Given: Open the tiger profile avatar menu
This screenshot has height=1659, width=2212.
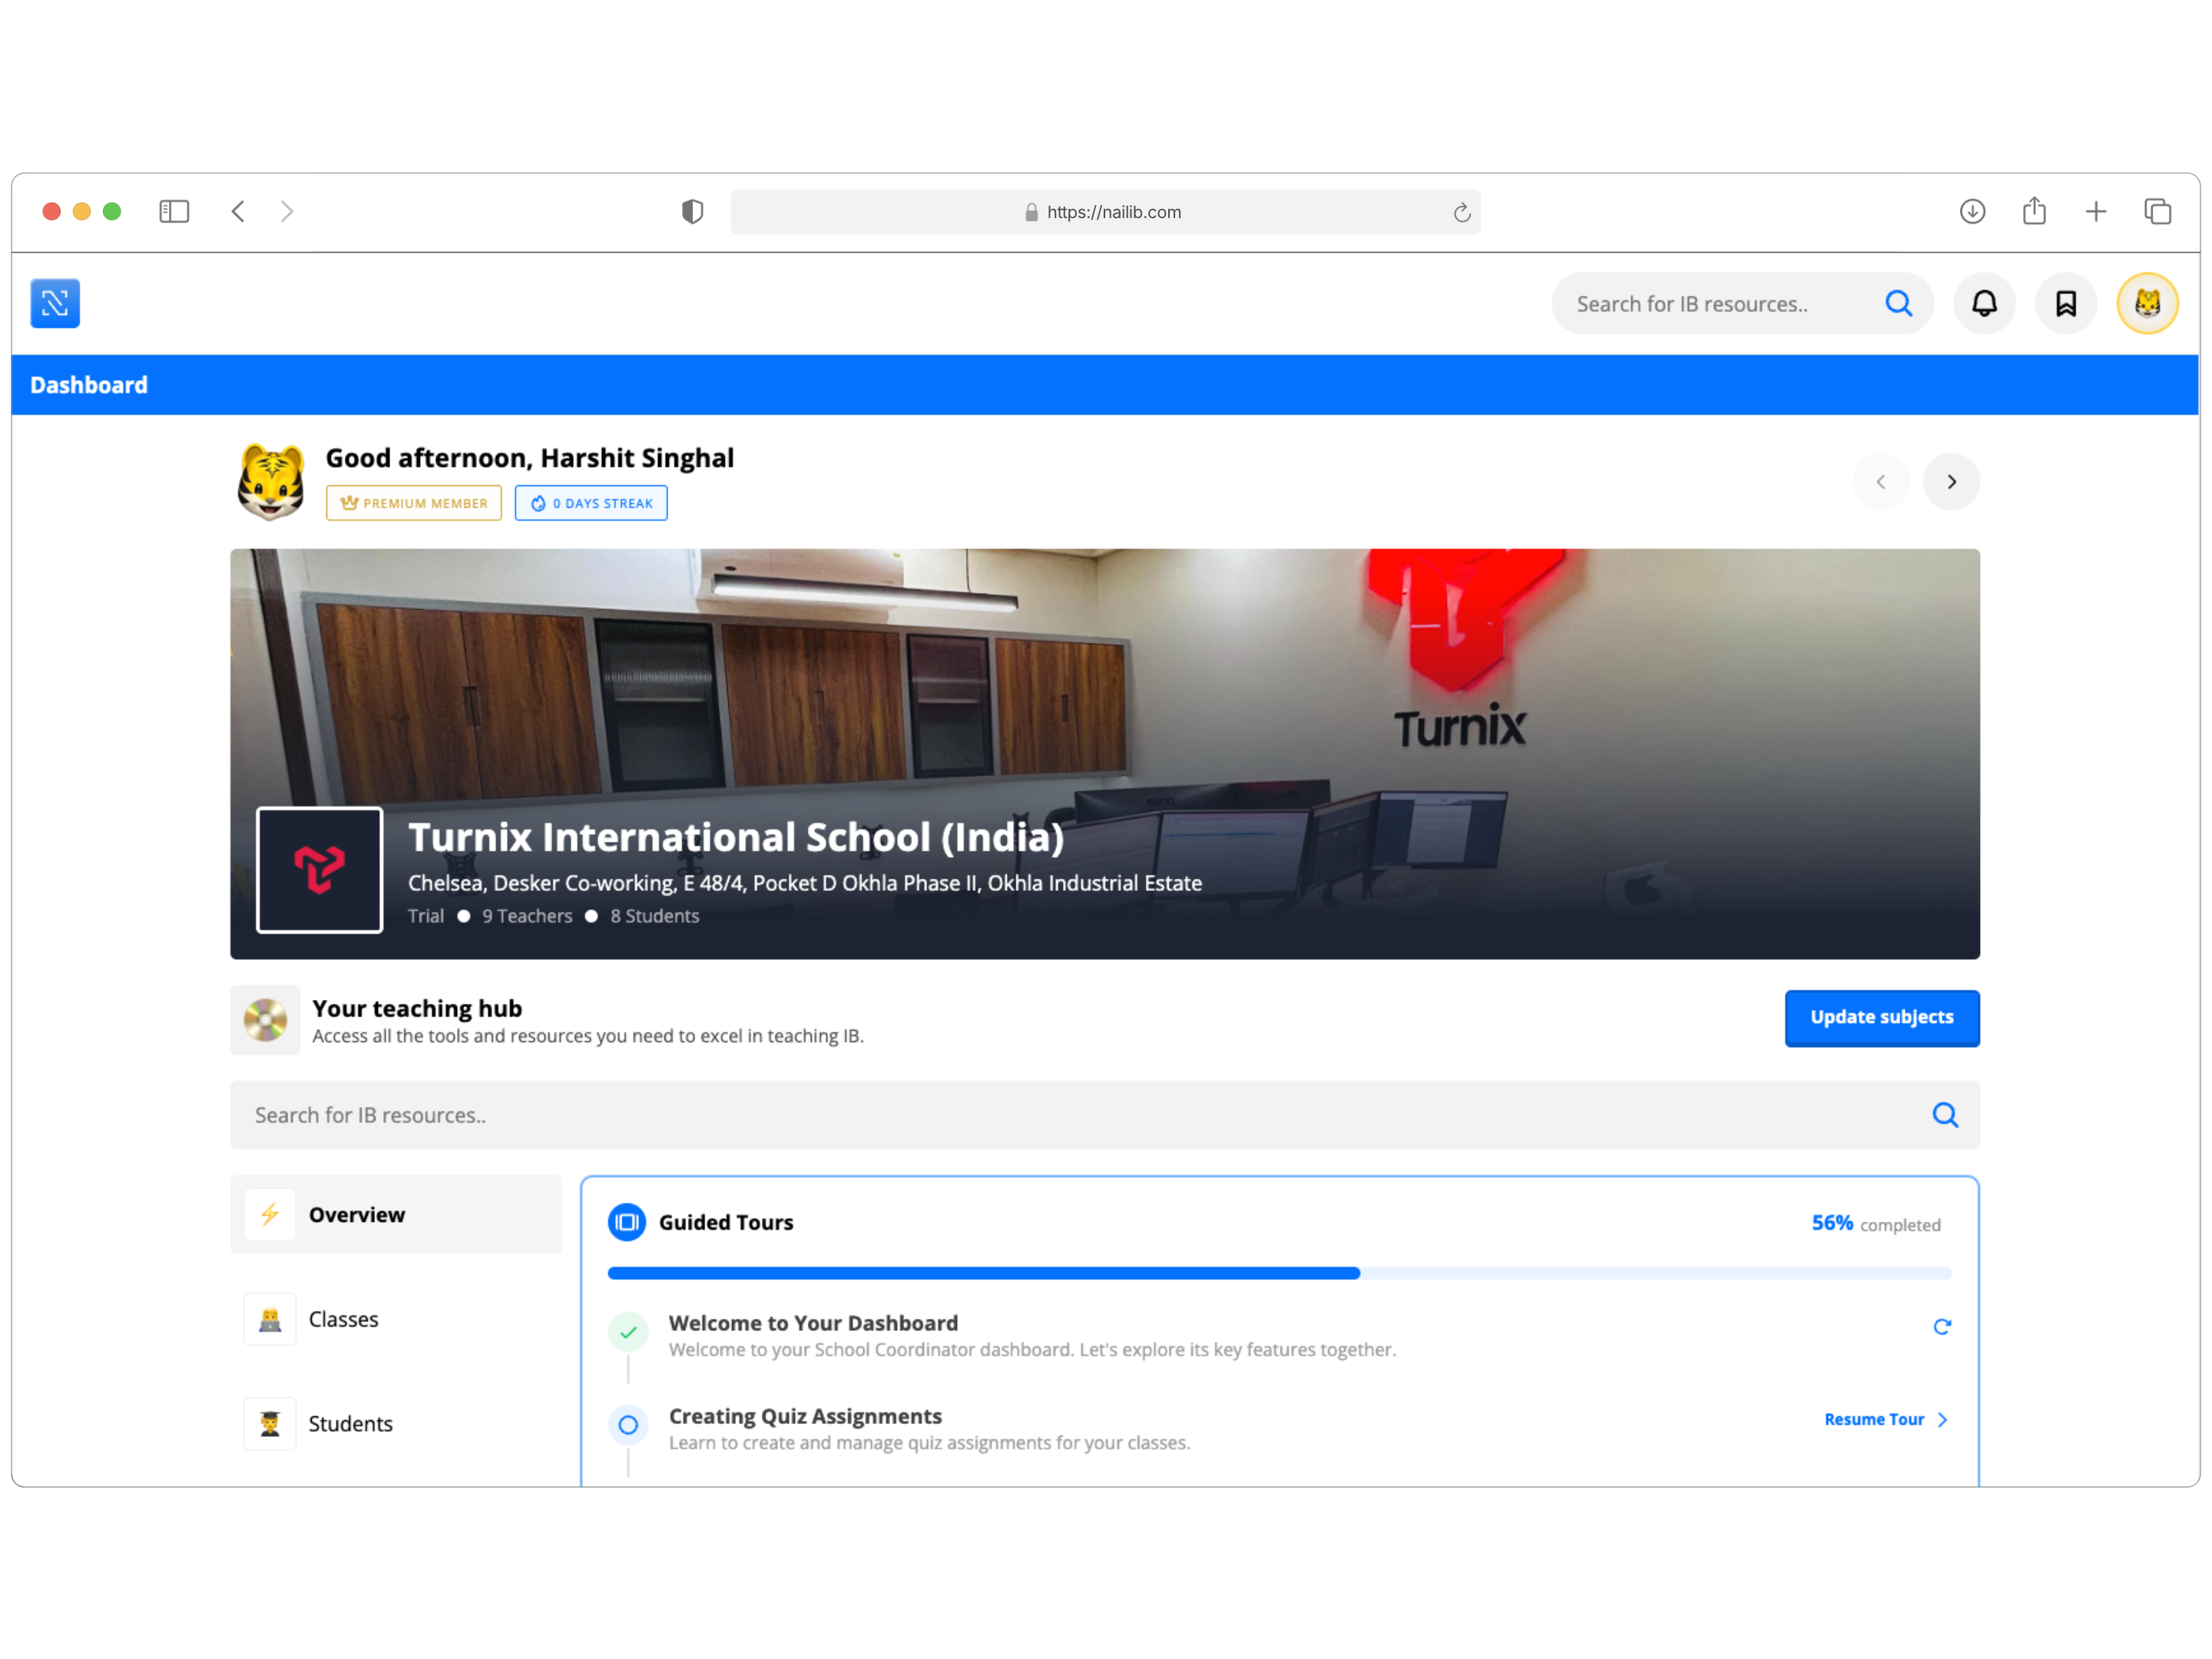Looking at the screenshot, I should (x=2147, y=303).
